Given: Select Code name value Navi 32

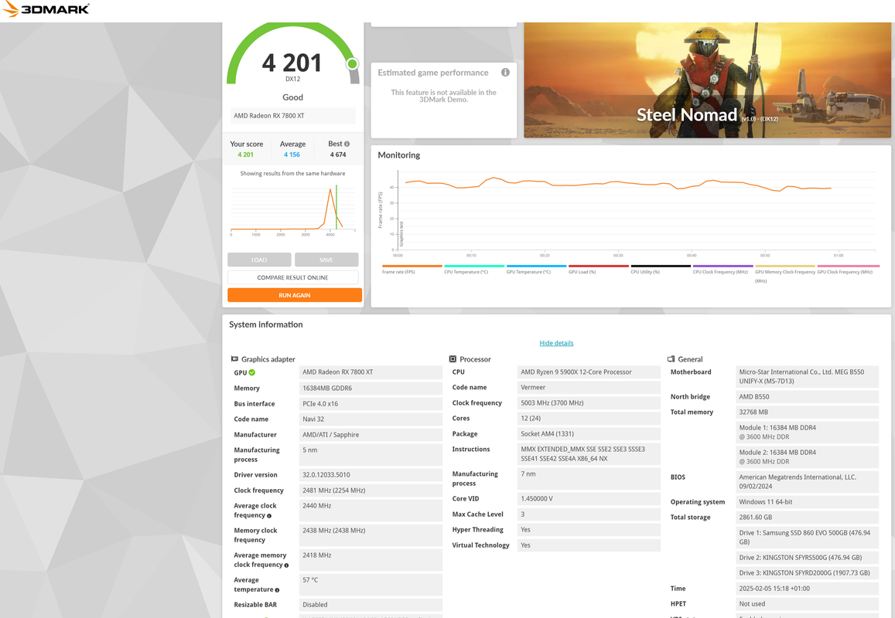Looking at the screenshot, I should [x=371, y=419].
